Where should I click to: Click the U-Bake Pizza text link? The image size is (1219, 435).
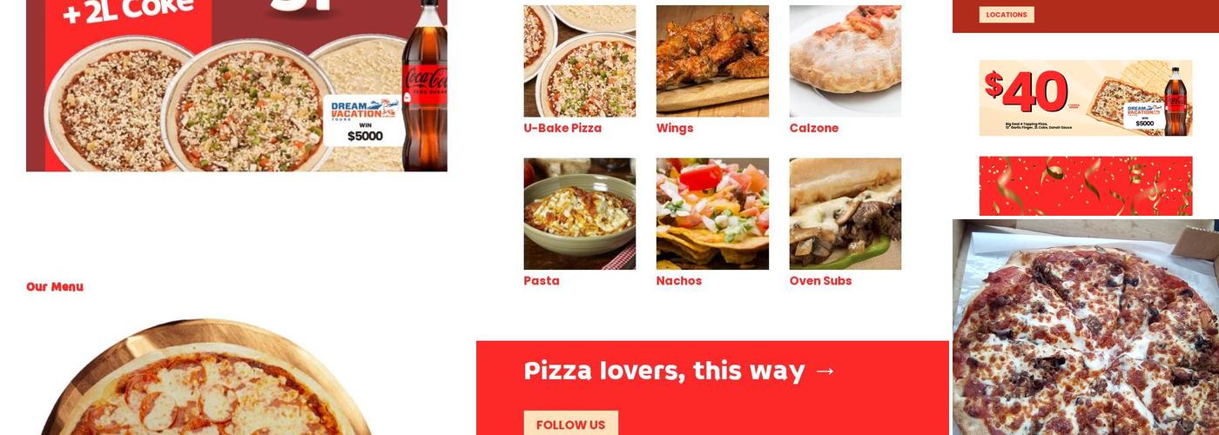[562, 128]
